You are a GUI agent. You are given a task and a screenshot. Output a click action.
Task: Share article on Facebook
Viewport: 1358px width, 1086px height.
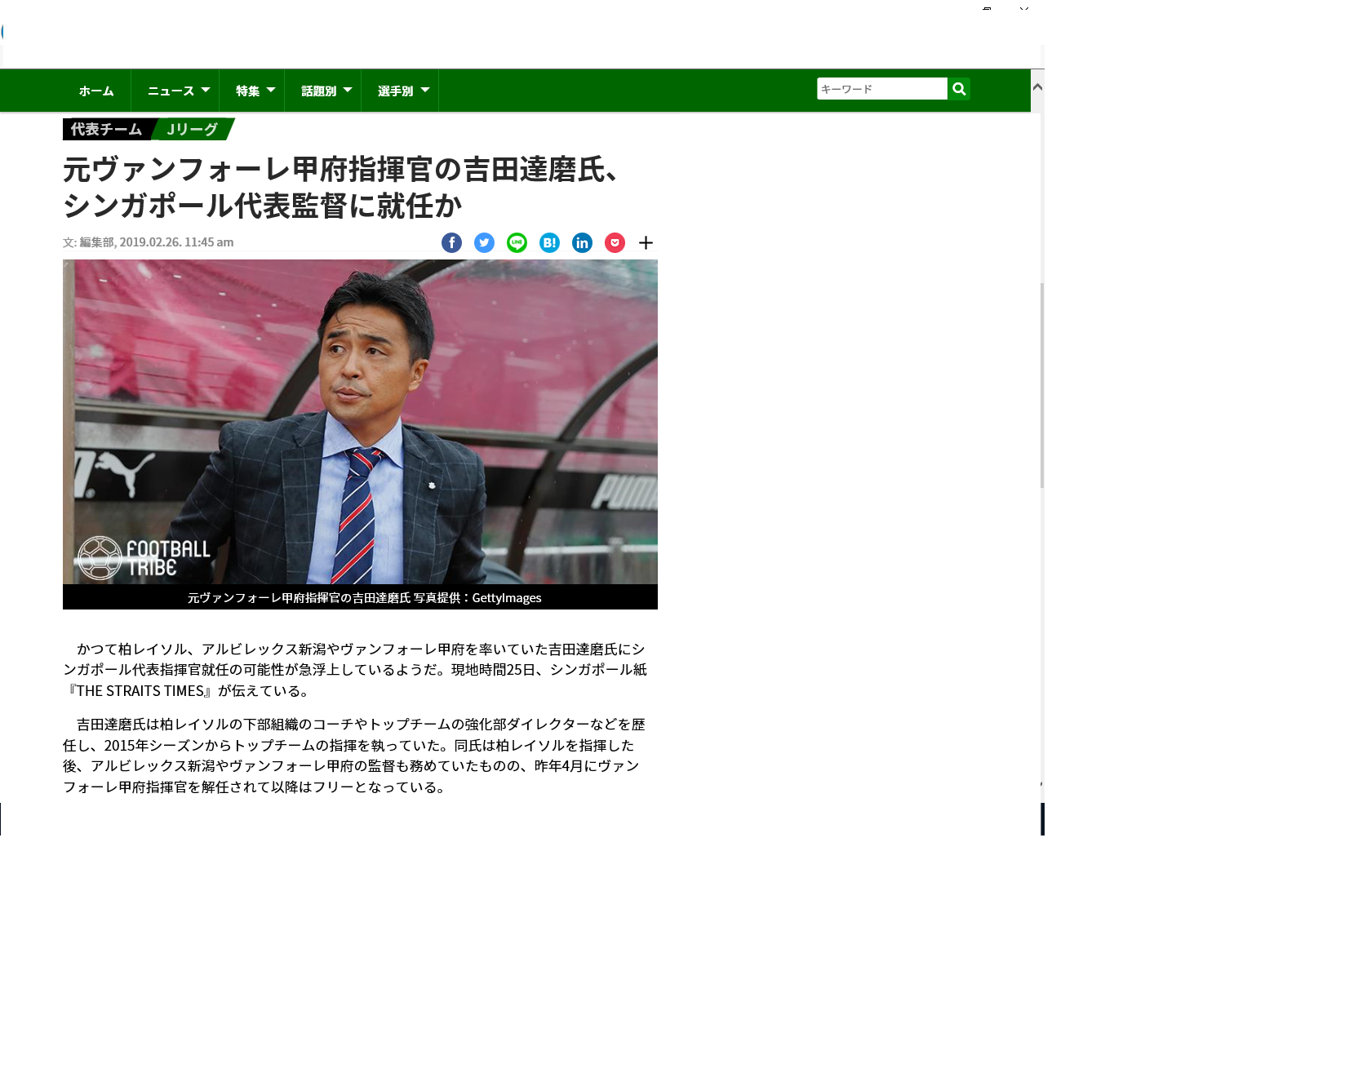[x=451, y=242]
